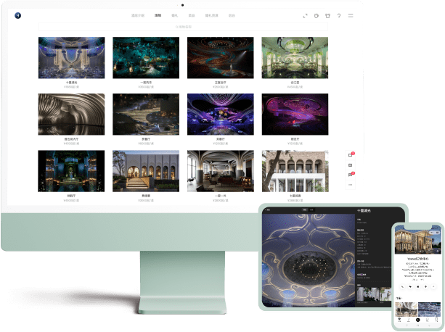This screenshot has height=332, width=445.
Task: Click the middle floating sidebar icon without badge
Action: click(x=351, y=165)
